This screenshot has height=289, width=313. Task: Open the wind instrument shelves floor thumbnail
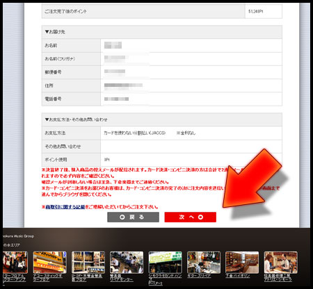(88, 263)
